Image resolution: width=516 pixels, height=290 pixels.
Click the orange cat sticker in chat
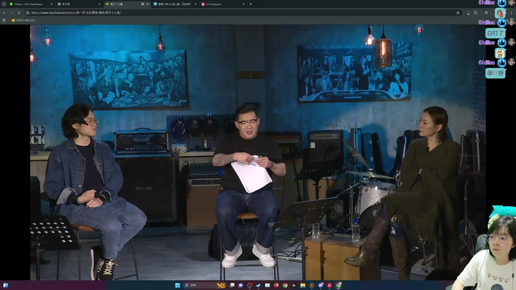click(x=500, y=53)
